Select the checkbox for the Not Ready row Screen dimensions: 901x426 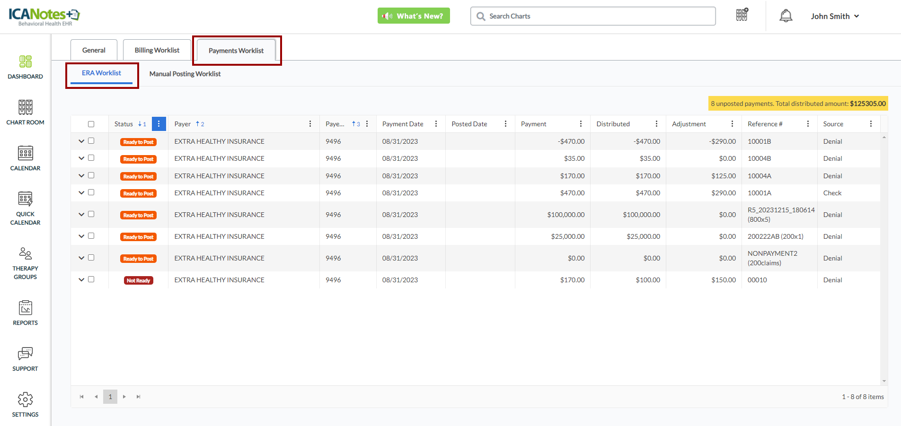(91, 279)
